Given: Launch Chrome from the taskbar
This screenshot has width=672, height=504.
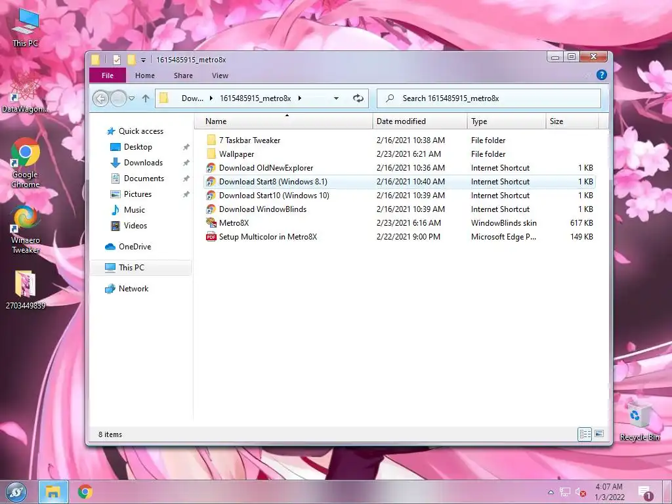Looking at the screenshot, I should 85,492.
